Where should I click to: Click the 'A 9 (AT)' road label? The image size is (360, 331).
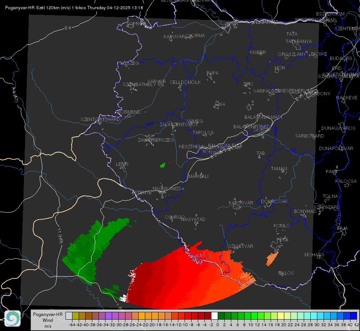[15, 95]
